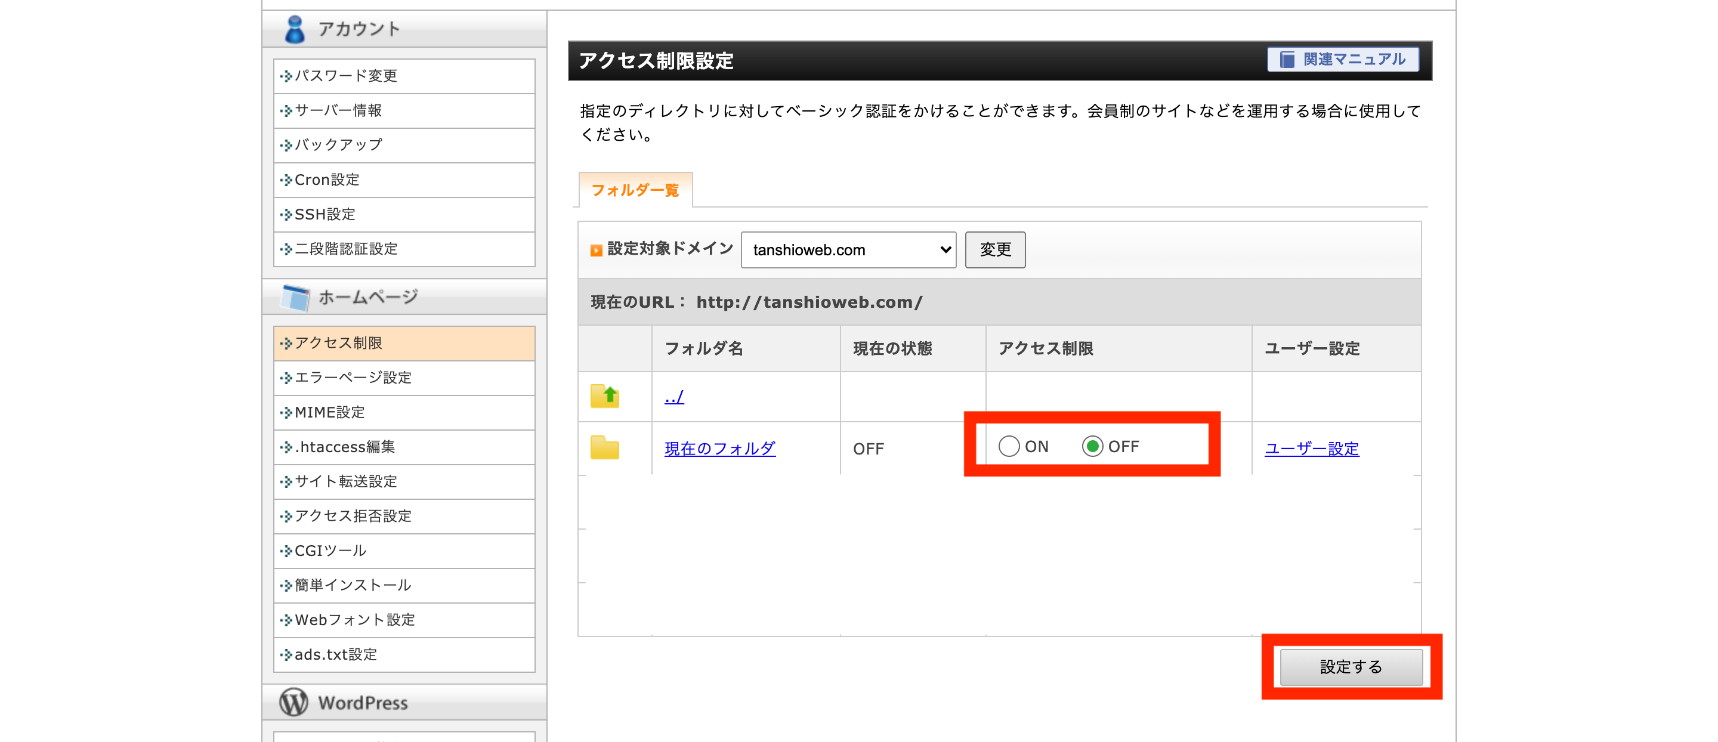Open the 現在のフォルダ link
Viewport: 1718px width, 742px height.
coord(719,449)
